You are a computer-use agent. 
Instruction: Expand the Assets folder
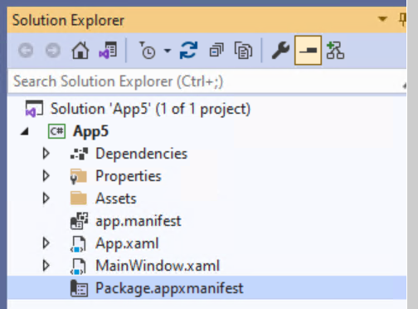pos(46,199)
